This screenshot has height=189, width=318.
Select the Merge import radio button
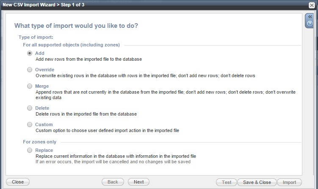point(30,86)
